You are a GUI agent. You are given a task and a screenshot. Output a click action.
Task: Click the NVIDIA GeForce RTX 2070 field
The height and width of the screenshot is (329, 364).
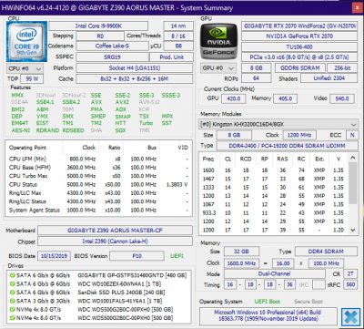point(299,36)
